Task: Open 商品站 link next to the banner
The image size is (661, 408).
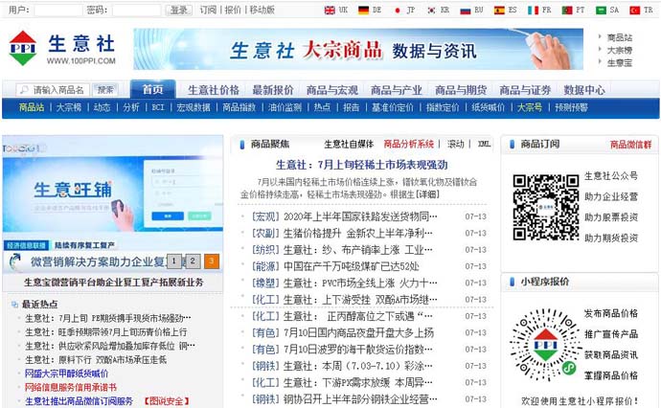Action: (x=620, y=37)
